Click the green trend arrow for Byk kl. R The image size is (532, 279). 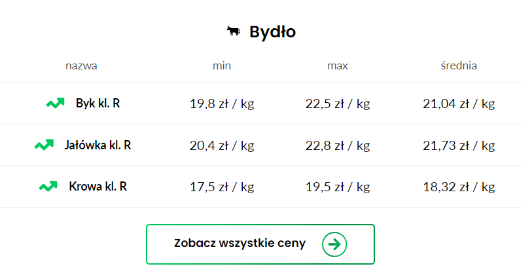click(56, 103)
